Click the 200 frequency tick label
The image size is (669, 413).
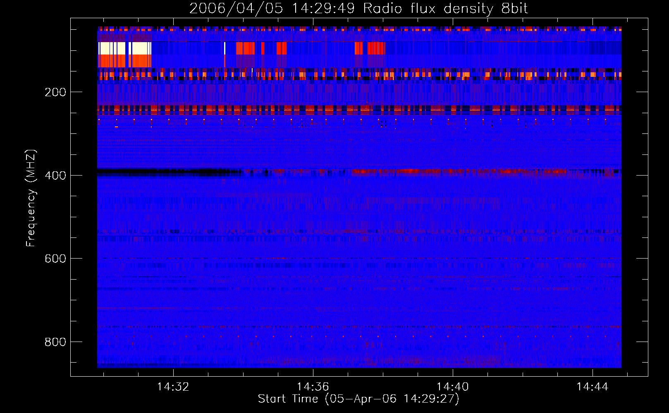(55, 92)
